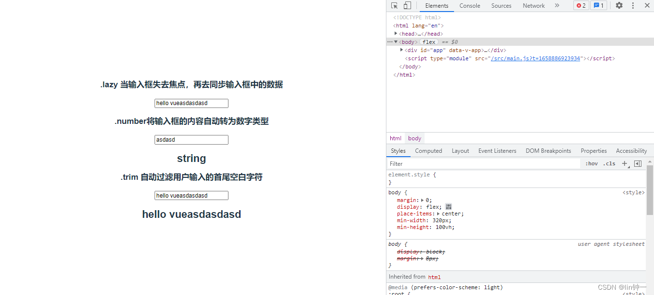Open DevTools settings gear
Image resolution: width=654 pixels, height=295 pixels.
619,6
